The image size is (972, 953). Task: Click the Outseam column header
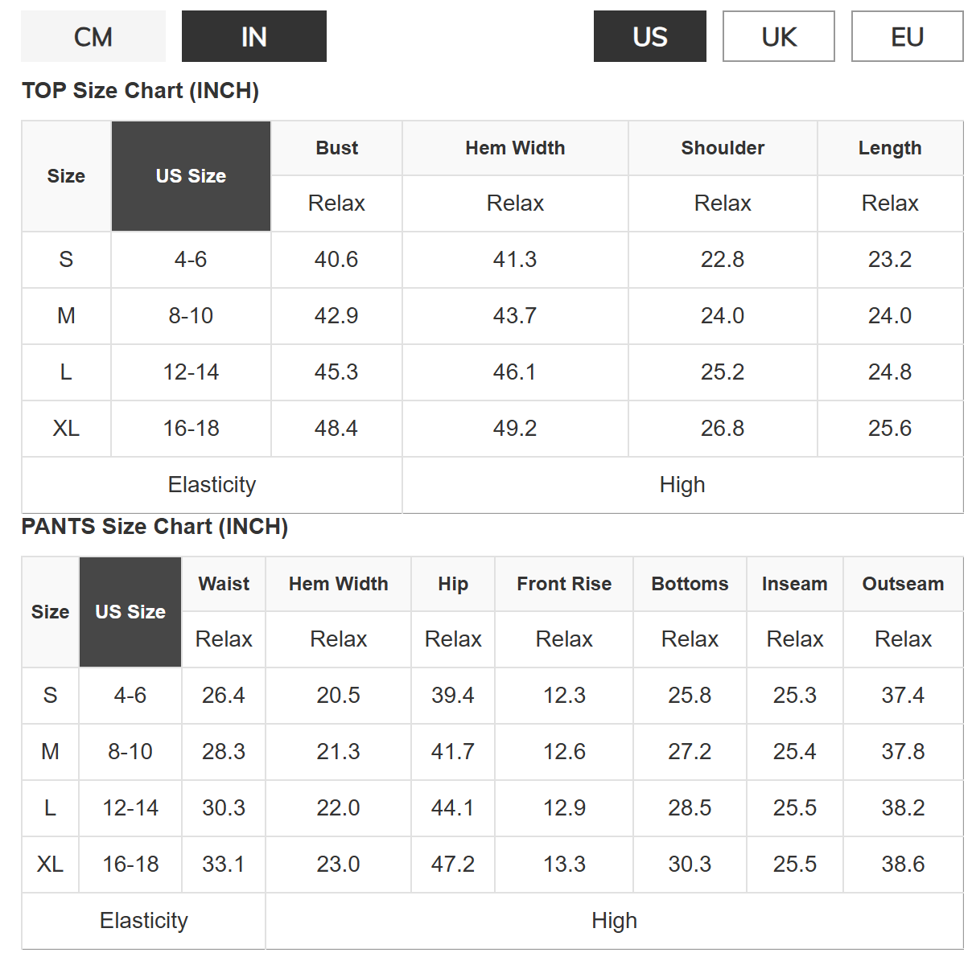coord(903,584)
